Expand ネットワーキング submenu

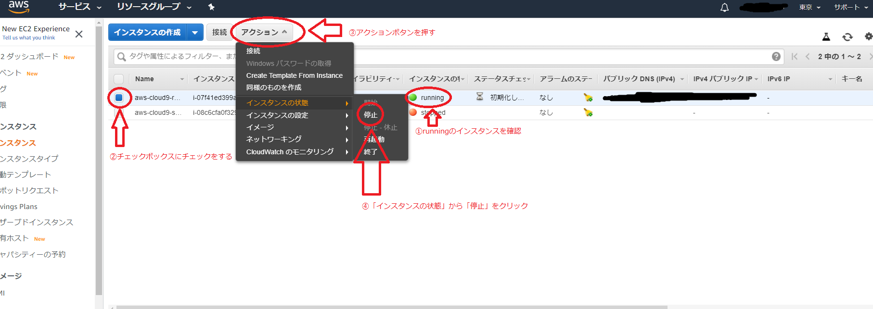(x=295, y=139)
